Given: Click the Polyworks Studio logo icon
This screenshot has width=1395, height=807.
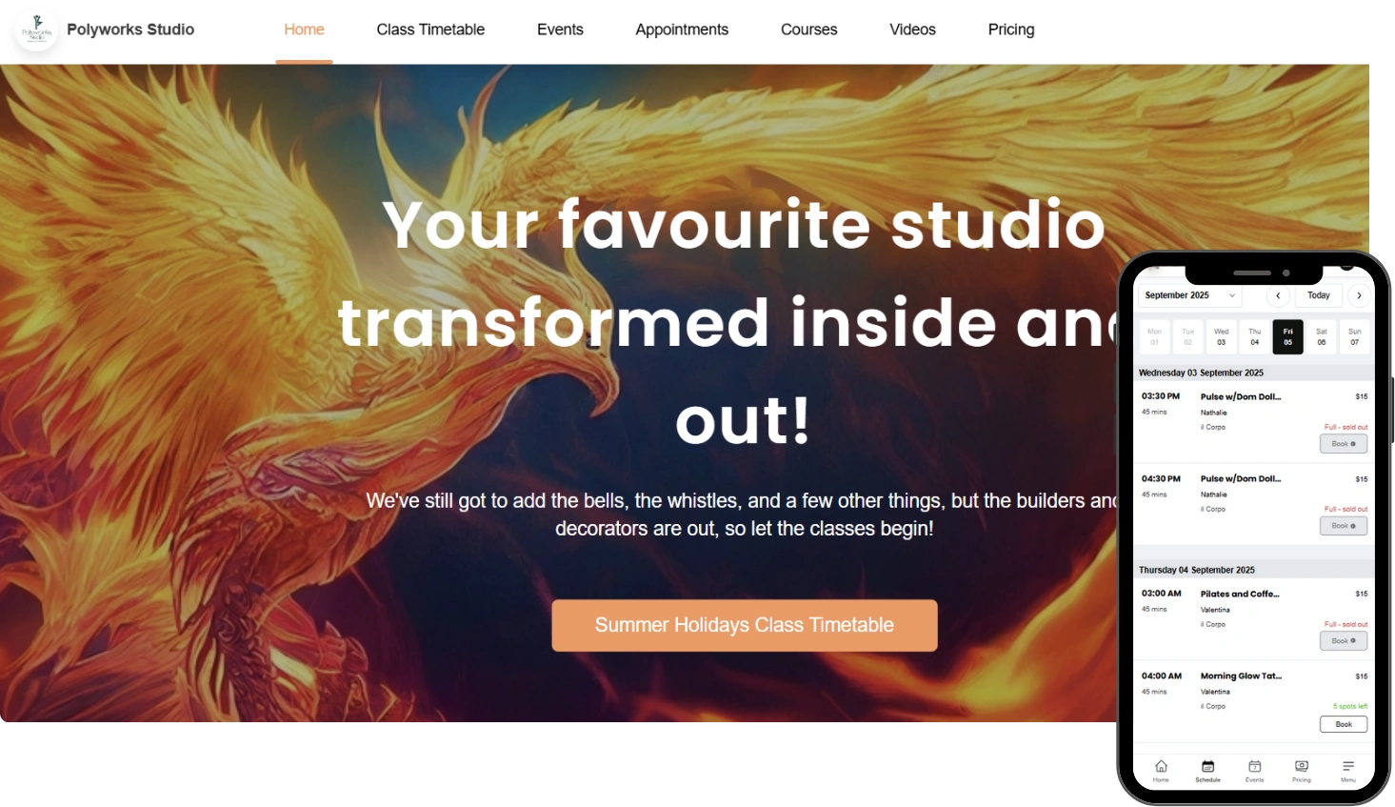Looking at the screenshot, I should coord(37,30).
